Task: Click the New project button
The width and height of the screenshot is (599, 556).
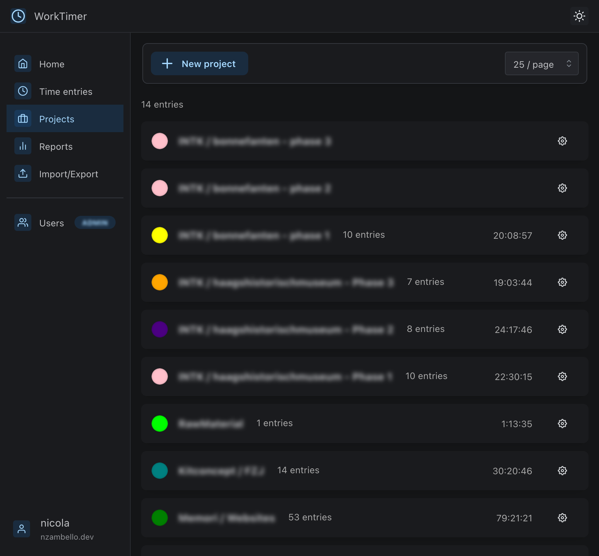Action: click(x=199, y=64)
